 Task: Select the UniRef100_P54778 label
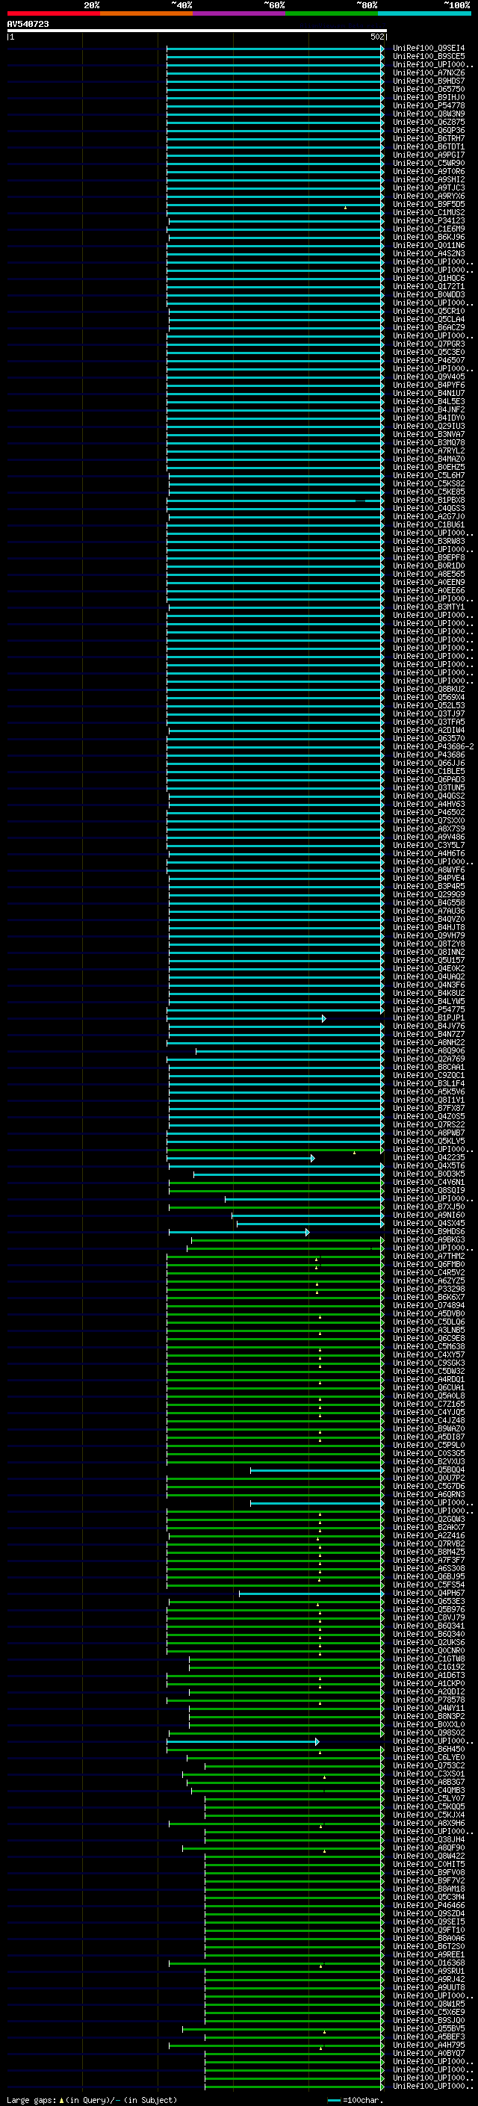point(429,105)
